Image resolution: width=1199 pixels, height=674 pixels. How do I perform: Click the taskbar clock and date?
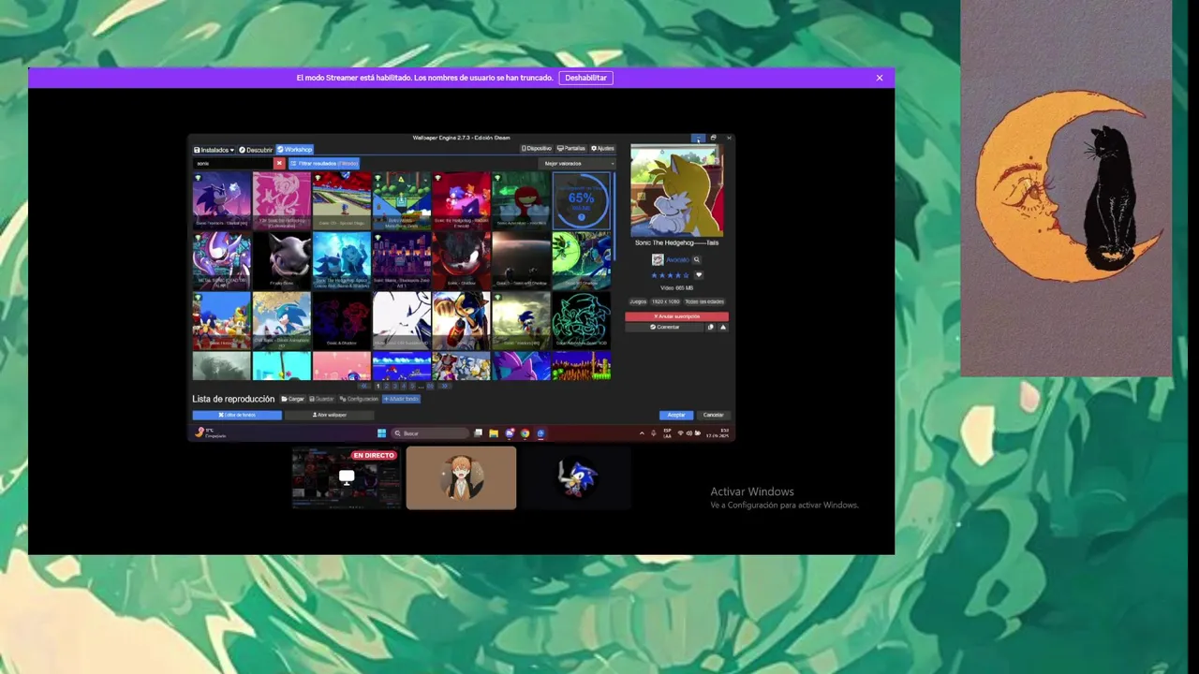tap(718, 433)
